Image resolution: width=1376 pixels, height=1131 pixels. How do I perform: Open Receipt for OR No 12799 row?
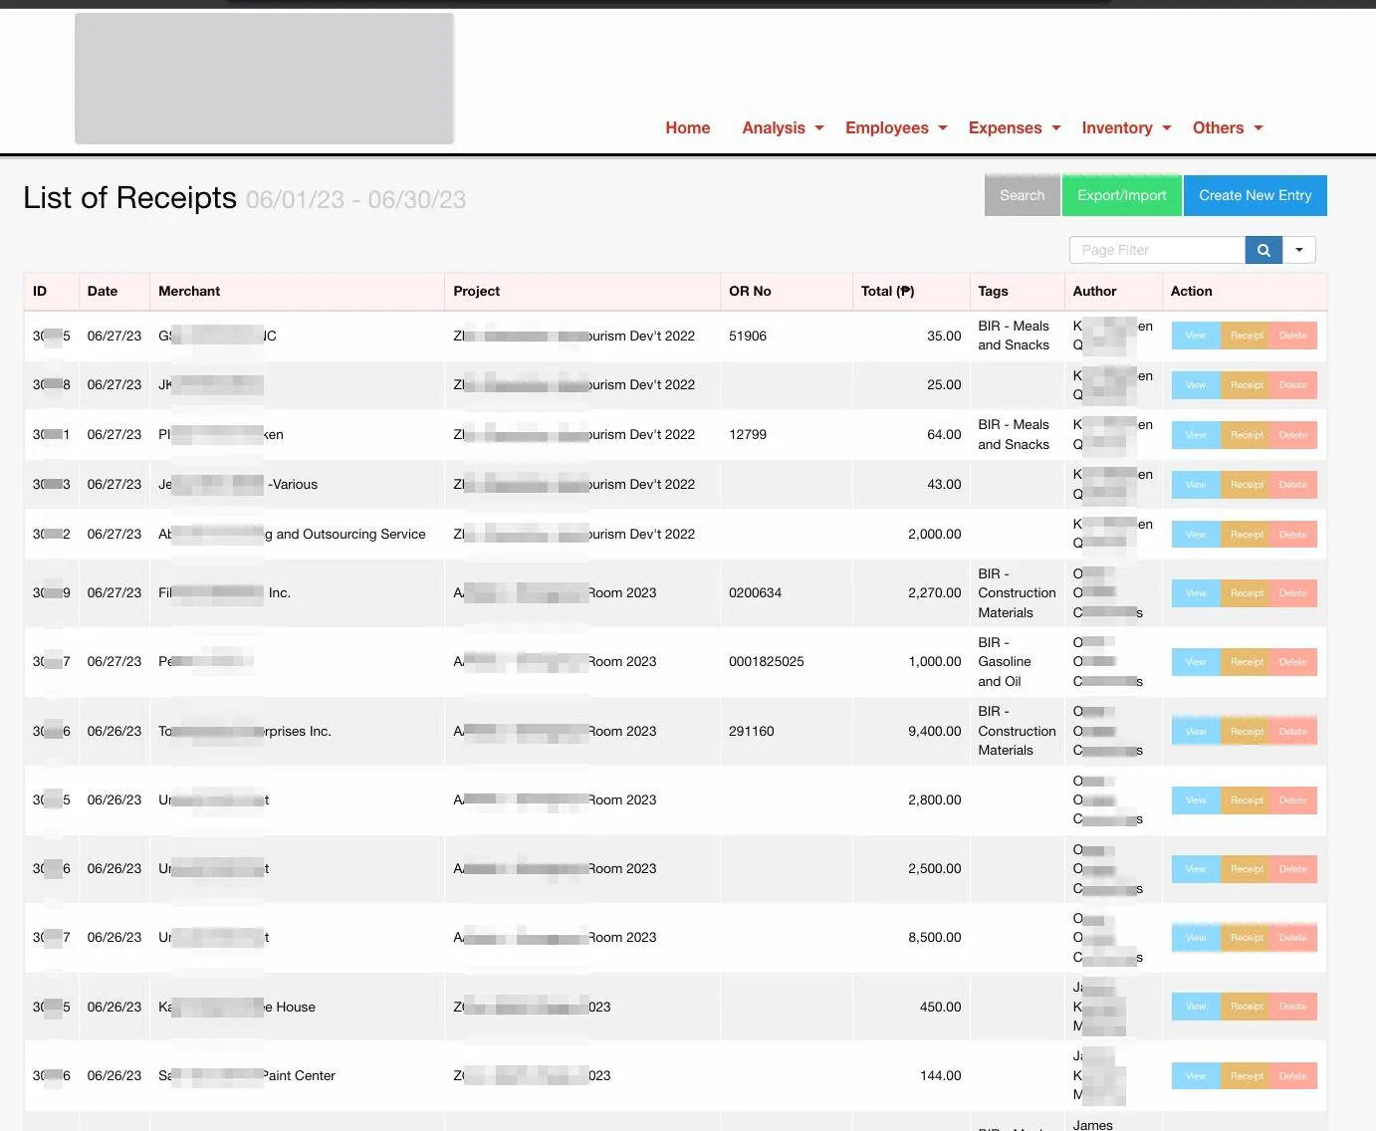[1247, 435]
